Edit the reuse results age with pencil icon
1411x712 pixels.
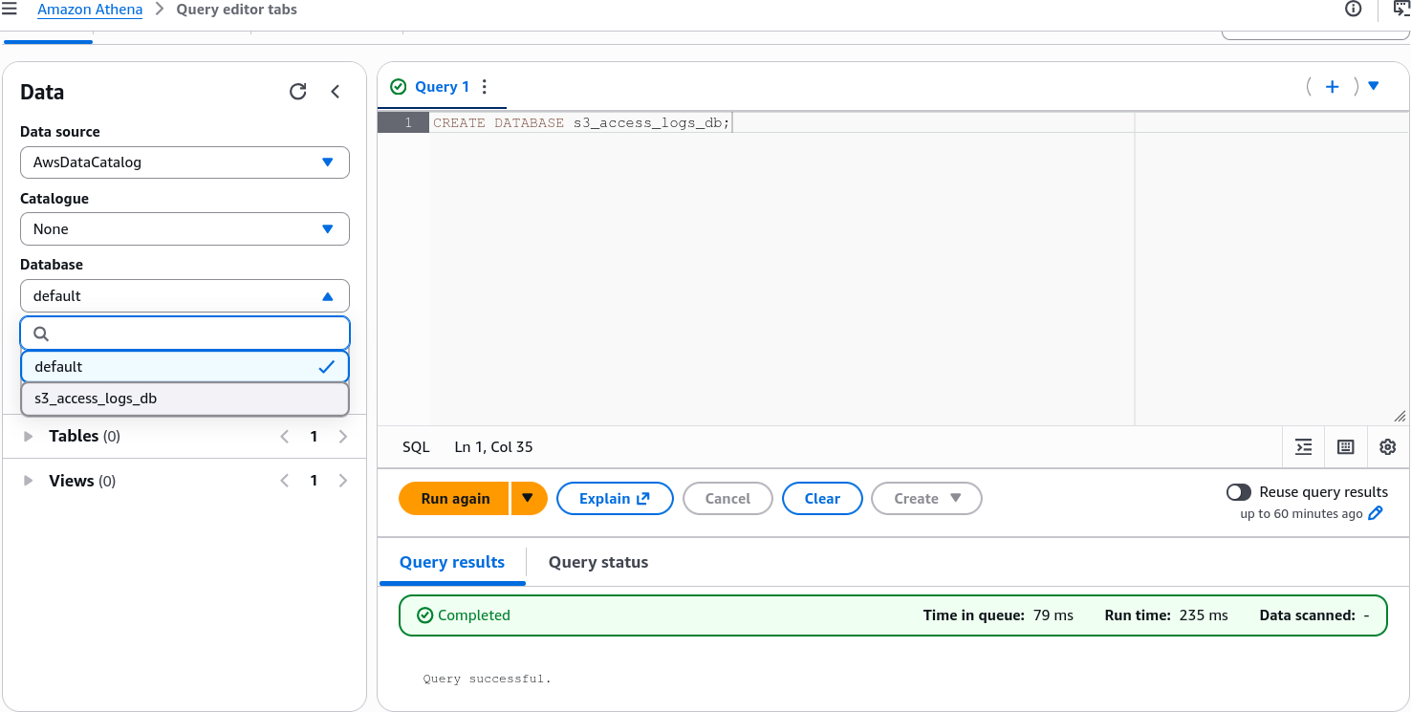click(1376, 513)
